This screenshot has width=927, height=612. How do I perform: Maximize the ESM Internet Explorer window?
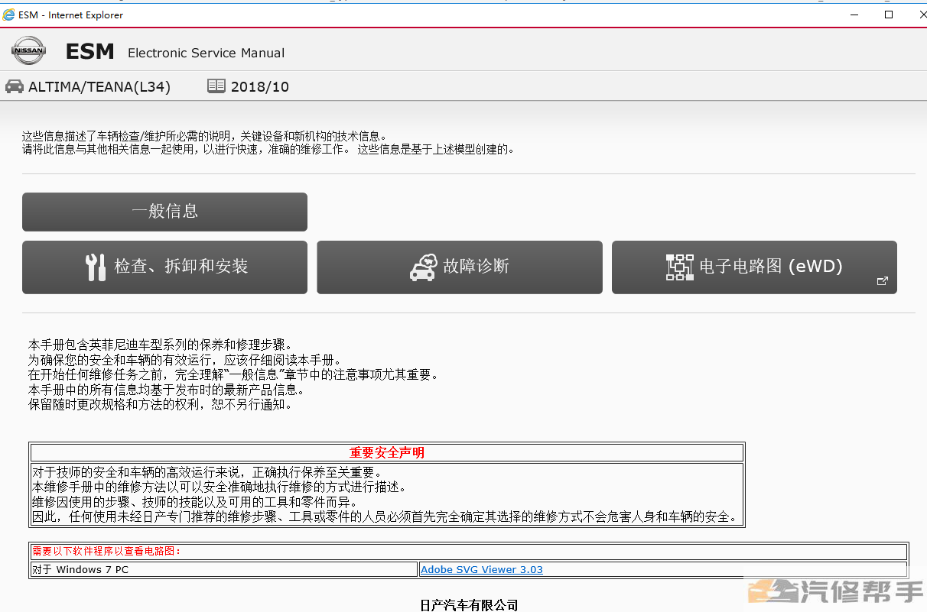pos(889,15)
